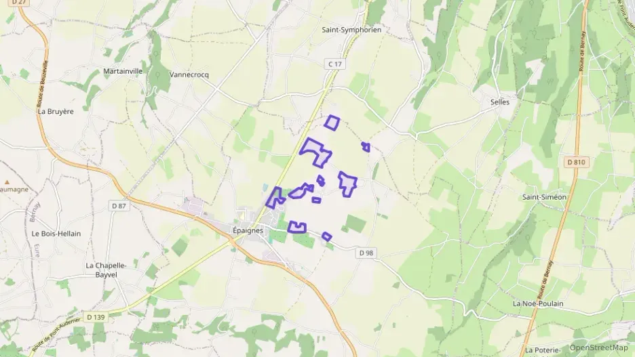The height and width of the screenshot is (357, 635).
Task: Click the purple parcel beside D 98
Action: point(327,236)
